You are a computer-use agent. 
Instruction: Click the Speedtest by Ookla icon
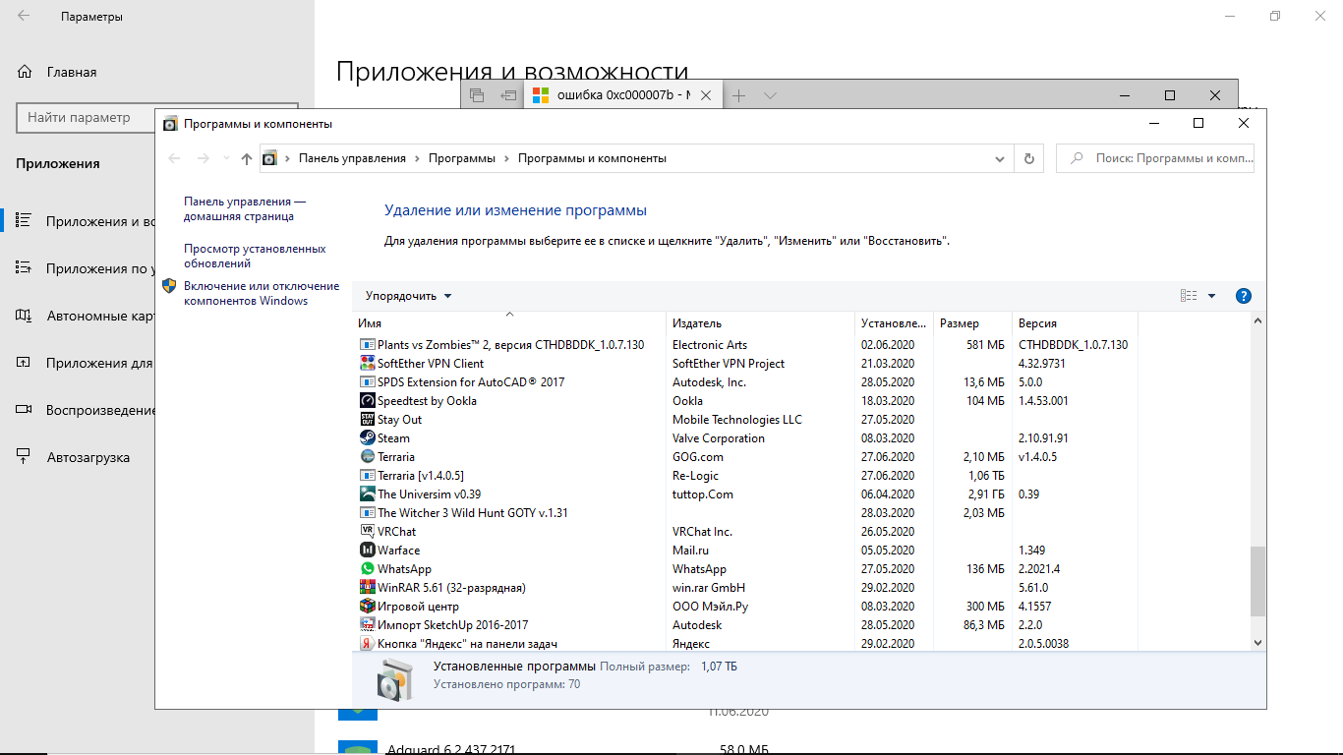(x=367, y=401)
